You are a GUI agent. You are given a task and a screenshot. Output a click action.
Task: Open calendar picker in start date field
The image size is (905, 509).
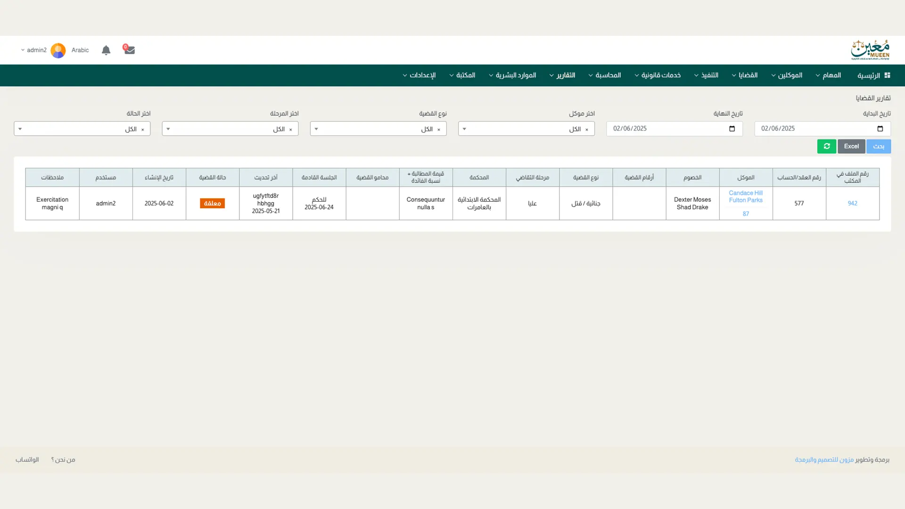tap(880, 129)
